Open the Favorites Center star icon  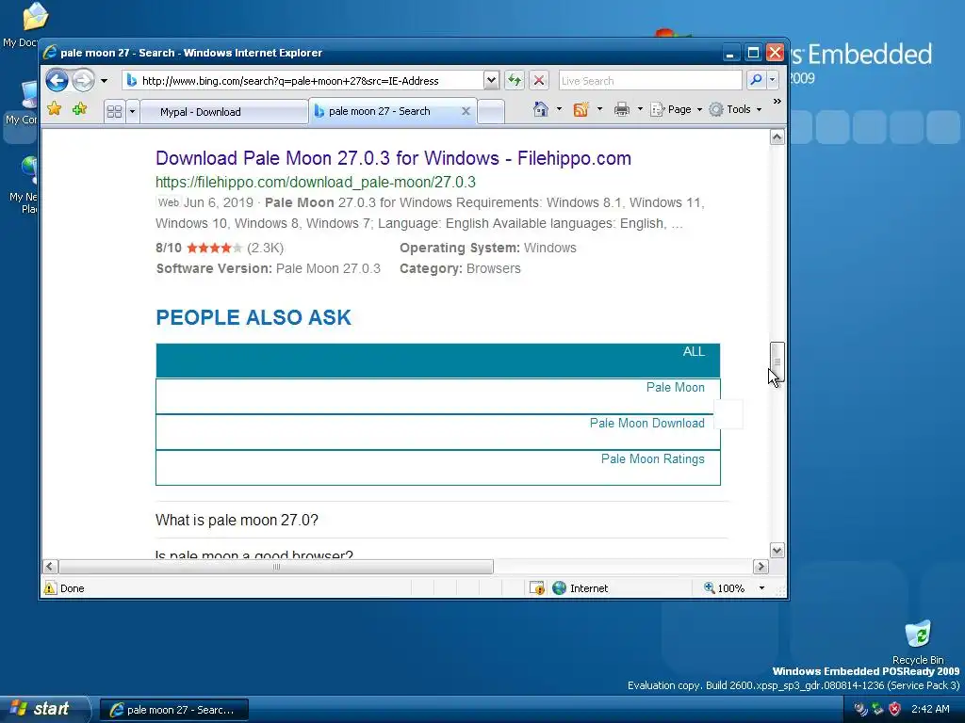pyautogui.click(x=54, y=109)
